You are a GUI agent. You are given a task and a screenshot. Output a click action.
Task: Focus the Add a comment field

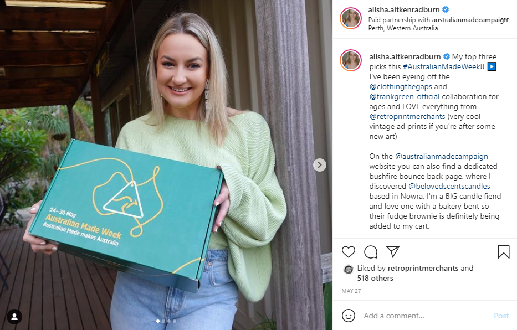coord(426,316)
